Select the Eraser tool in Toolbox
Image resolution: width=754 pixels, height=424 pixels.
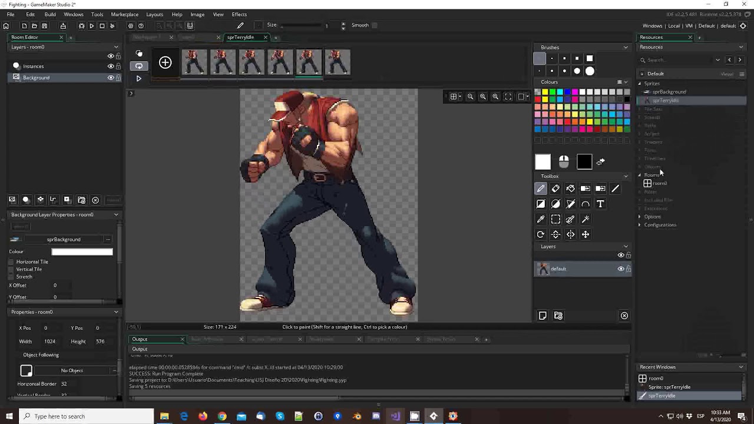[555, 188]
